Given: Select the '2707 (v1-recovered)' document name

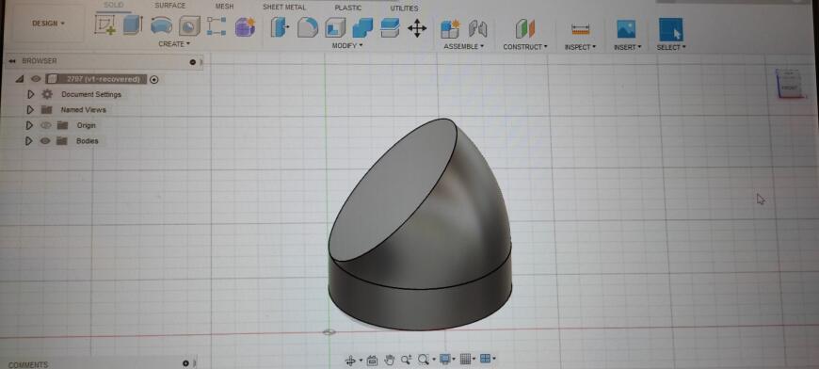Looking at the screenshot, I should coord(104,79).
